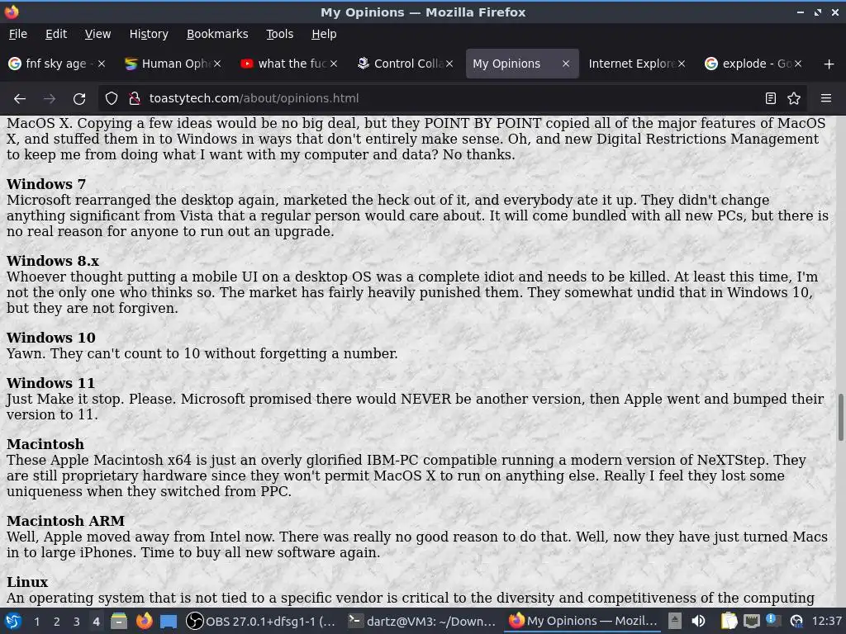Click the OBS system tray icon

point(796,621)
